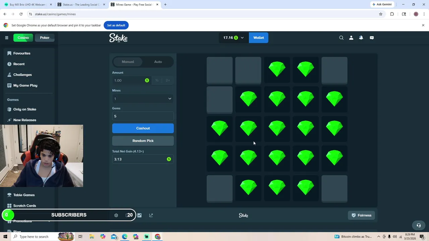Open Scratch Cards category

click(24, 206)
